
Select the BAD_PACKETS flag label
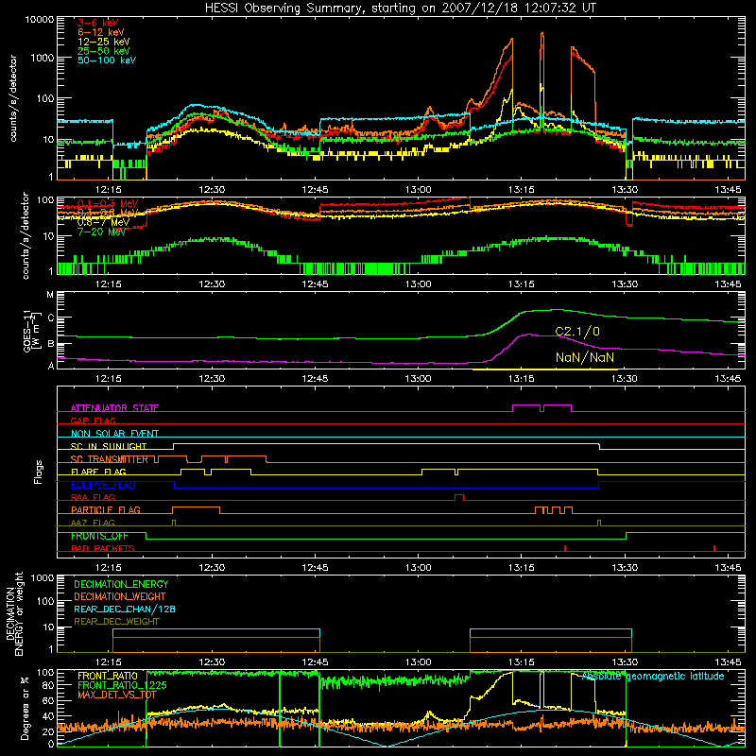103,548
